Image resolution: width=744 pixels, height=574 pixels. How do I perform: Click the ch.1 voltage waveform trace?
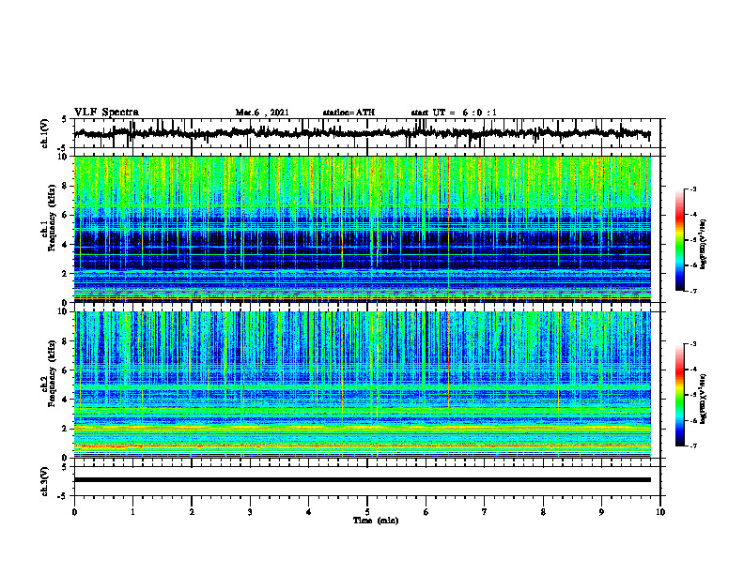362,133
